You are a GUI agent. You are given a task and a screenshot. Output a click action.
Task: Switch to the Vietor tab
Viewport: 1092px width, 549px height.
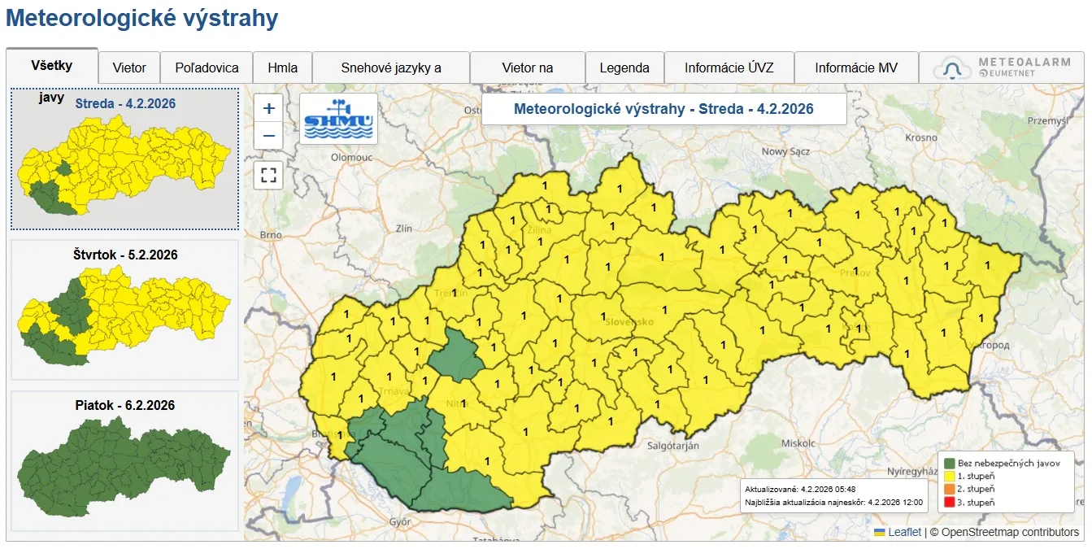(x=129, y=68)
